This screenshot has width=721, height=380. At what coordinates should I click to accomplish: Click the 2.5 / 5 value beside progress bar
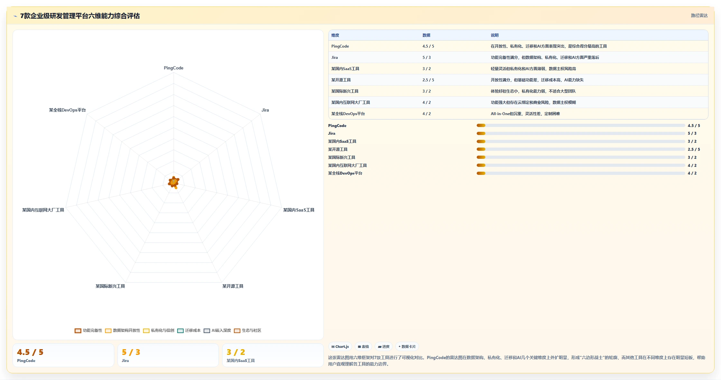(694, 149)
